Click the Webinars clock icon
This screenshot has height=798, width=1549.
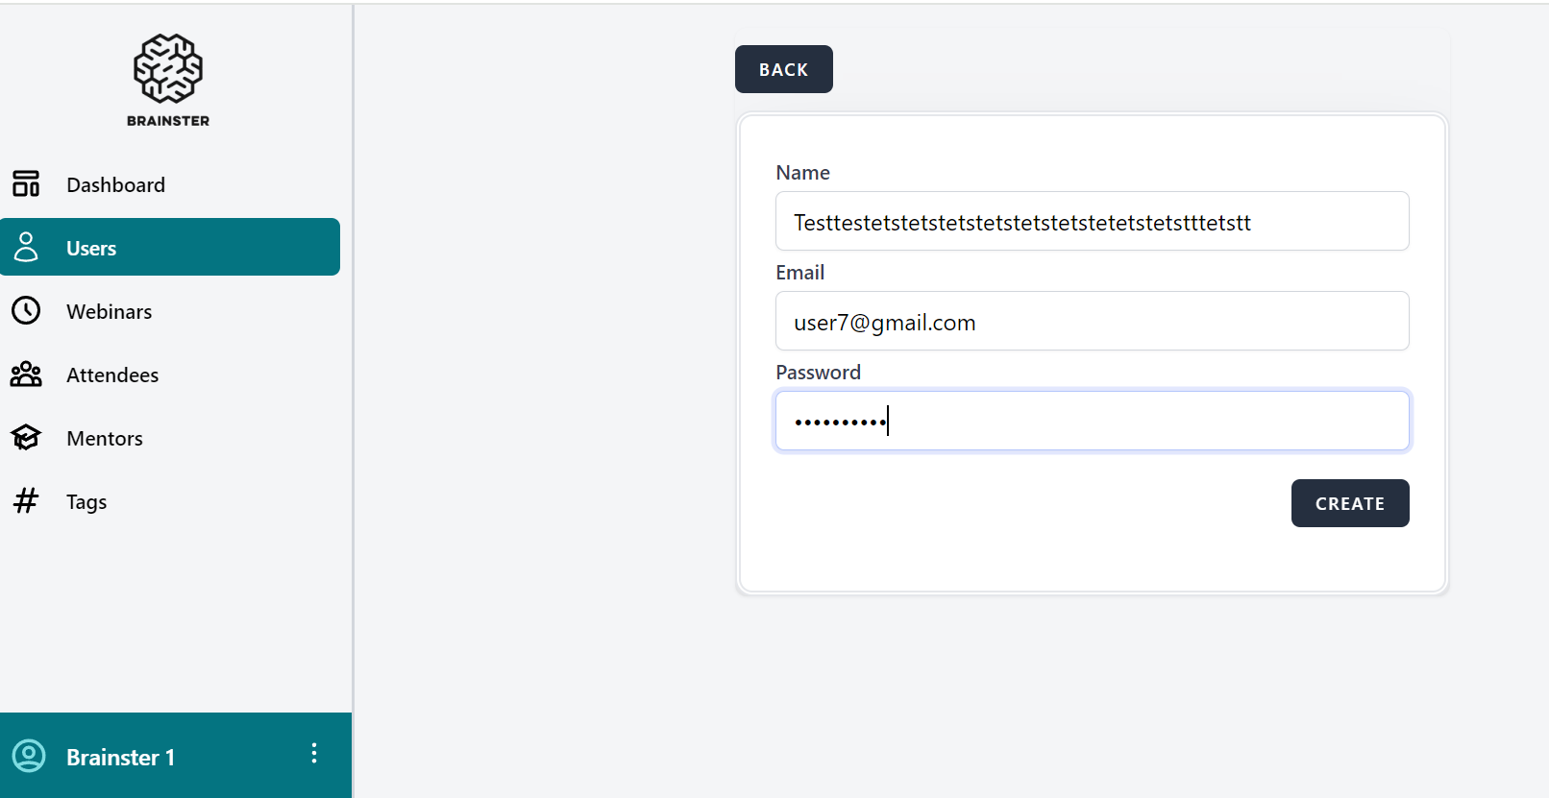click(26, 310)
